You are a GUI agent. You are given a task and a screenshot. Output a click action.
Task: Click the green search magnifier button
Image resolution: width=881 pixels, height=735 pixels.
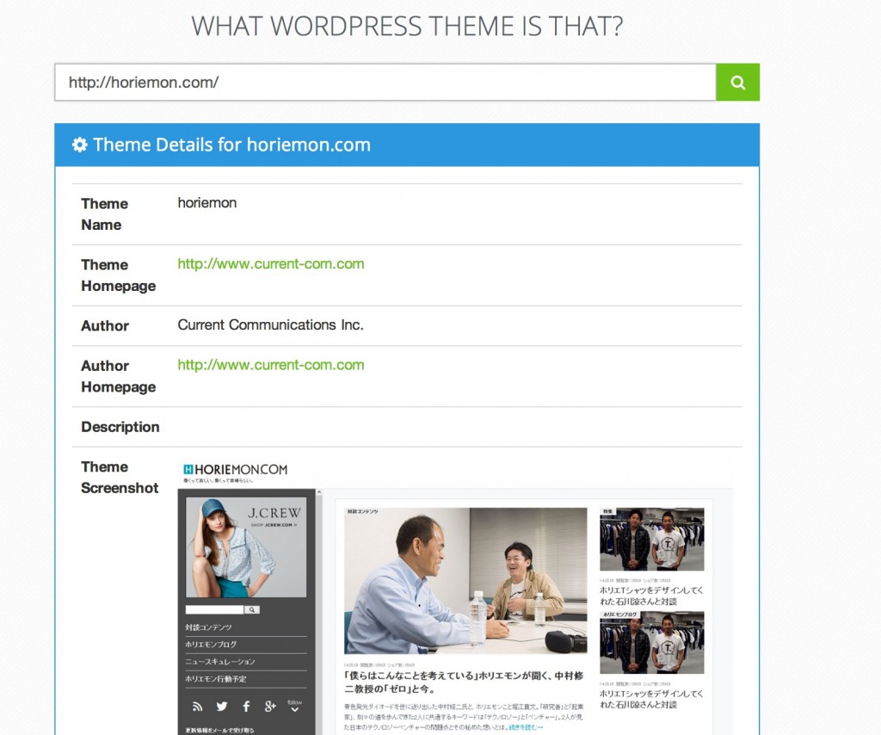click(737, 82)
